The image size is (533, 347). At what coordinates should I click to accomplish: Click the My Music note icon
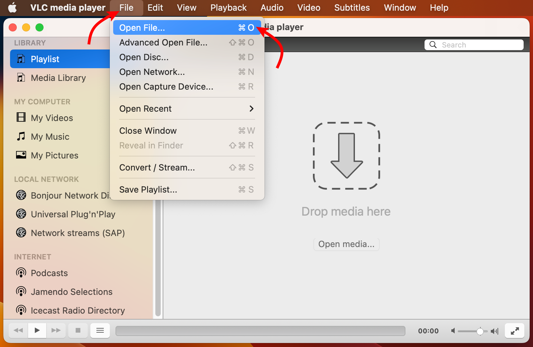click(x=21, y=136)
